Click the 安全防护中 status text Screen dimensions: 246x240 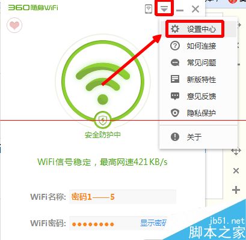(103, 135)
